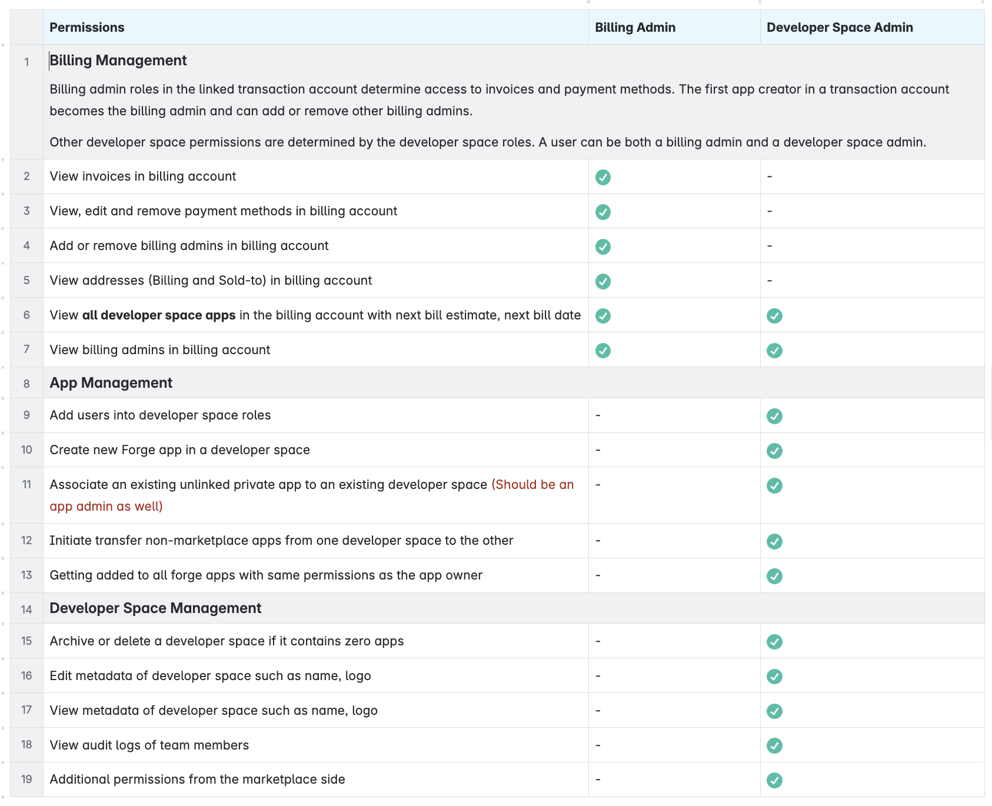Click Billing Admin checkmark for payment methods row
This screenshot has height=806, width=992.
click(x=602, y=212)
